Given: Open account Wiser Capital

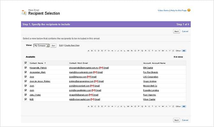Looking at the screenshot, I should click(149, 100).
